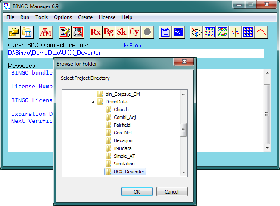
Task: Open the wavy strips plot icon
Action: coord(222,32)
